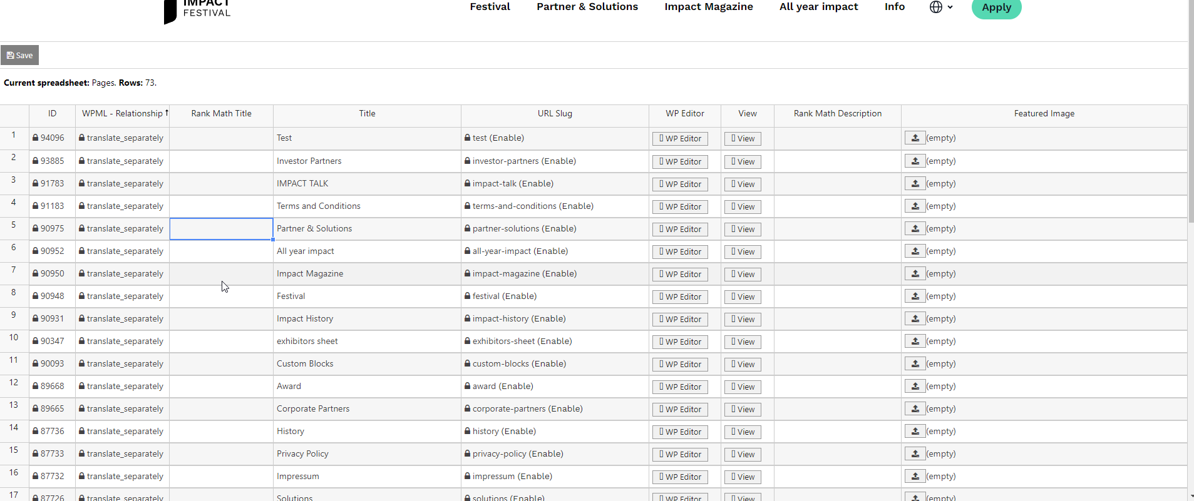Open the All year impact menu

[818, 6]
